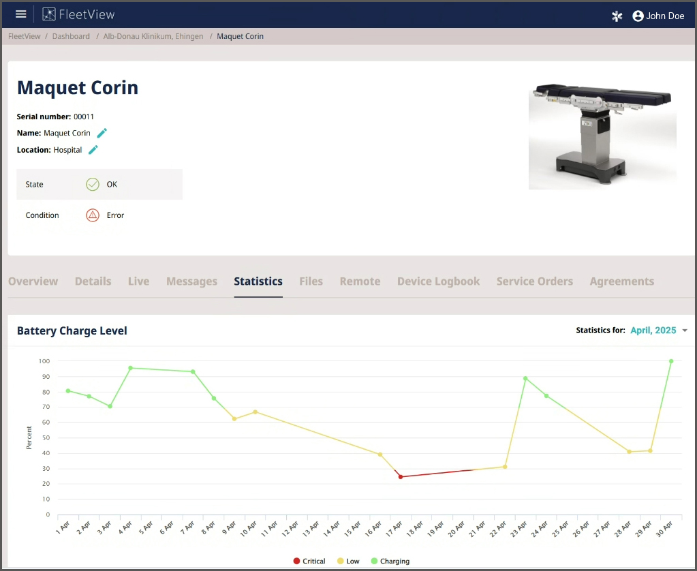Toggle the Critical series in chart legend
697x571 pixels.
pyautogui.click(x=309, y=561)
